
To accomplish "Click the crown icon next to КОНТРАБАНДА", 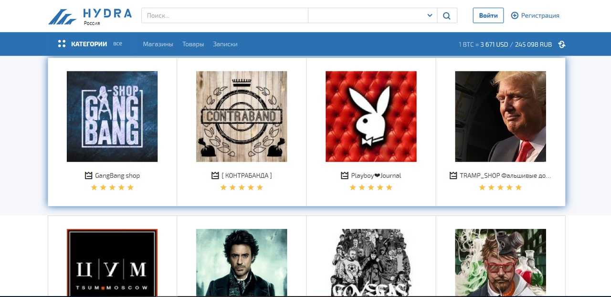I will click(215, 175).
